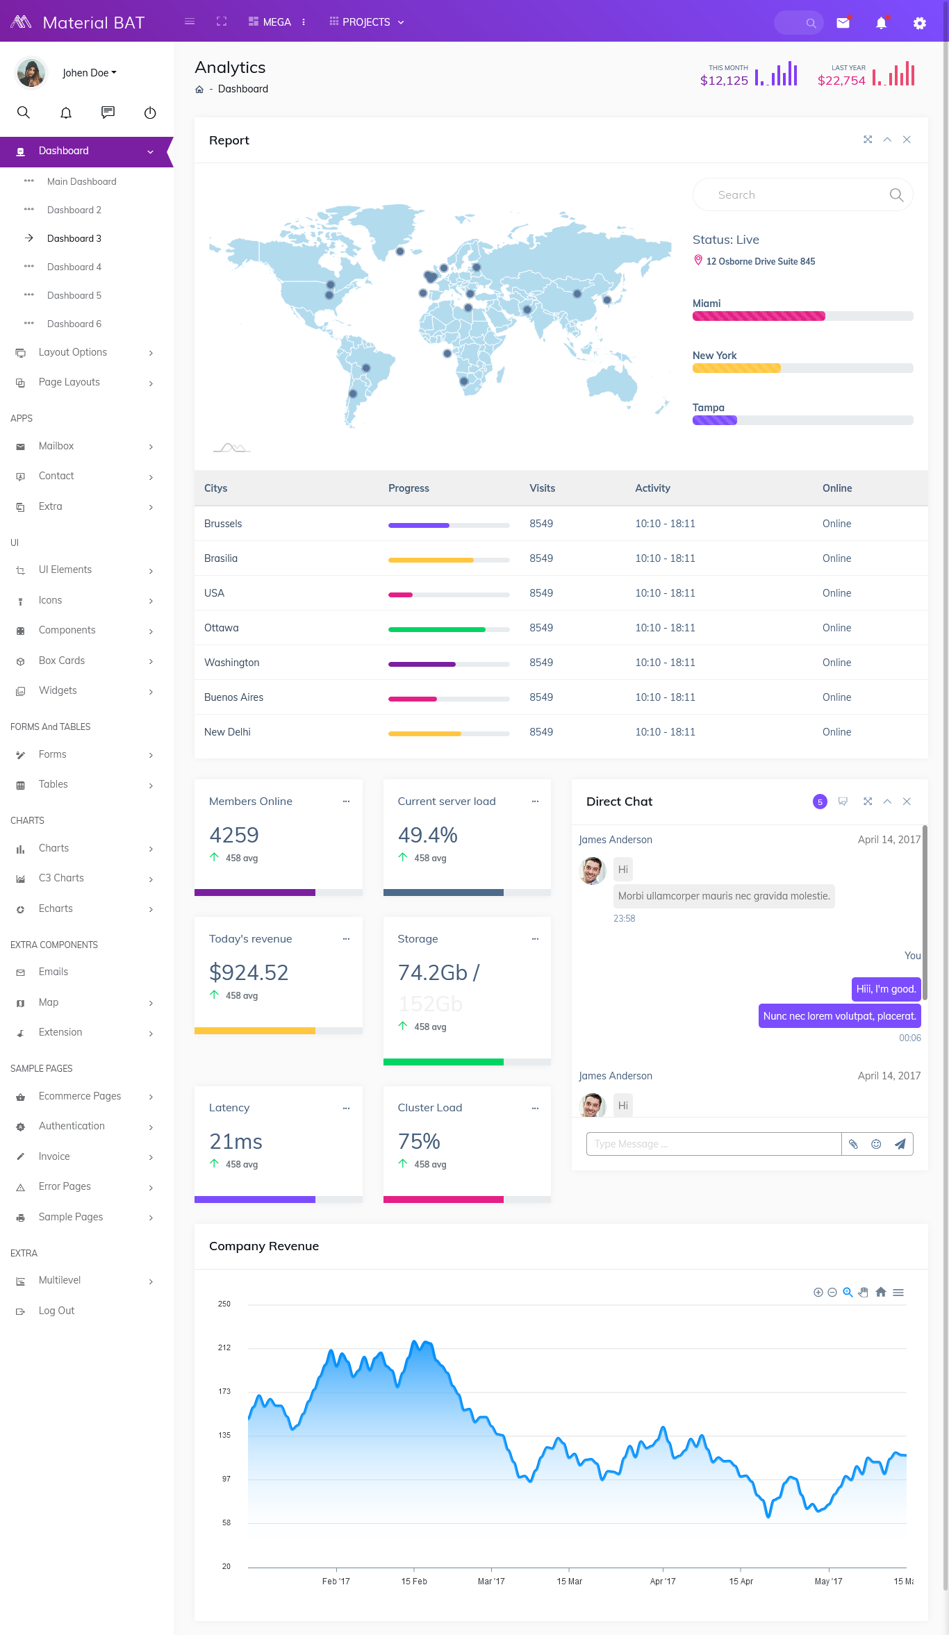Click Dashboard breadcrumb link
The height and width of the screenshot is (1635, 949).
[x=243, y=89]
